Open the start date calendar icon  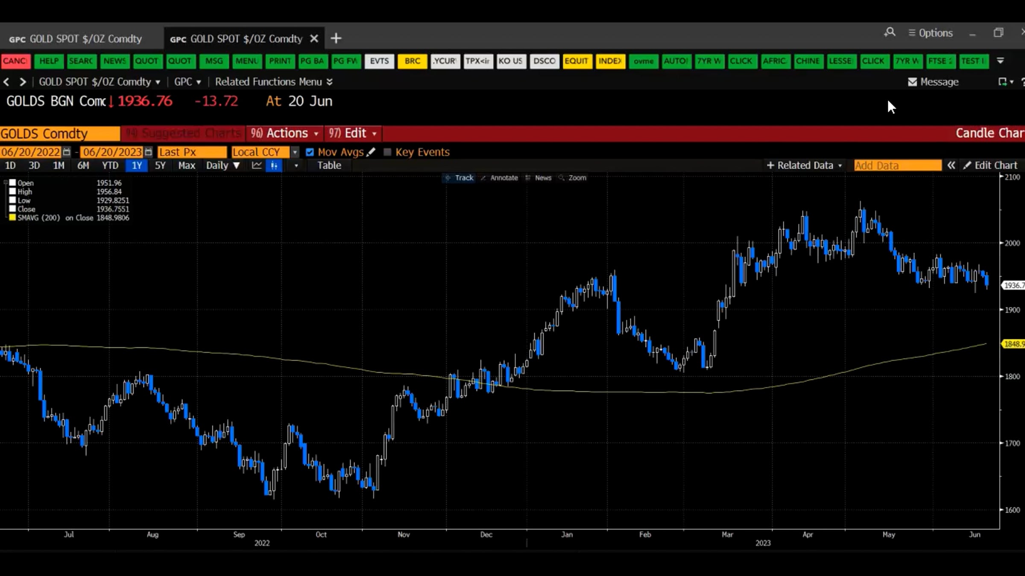tap(66, 152)
